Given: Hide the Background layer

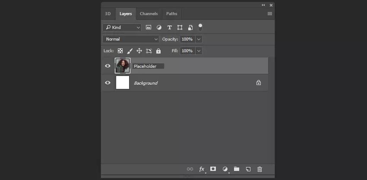Looking at the screenshot, I should coord(108,82).
